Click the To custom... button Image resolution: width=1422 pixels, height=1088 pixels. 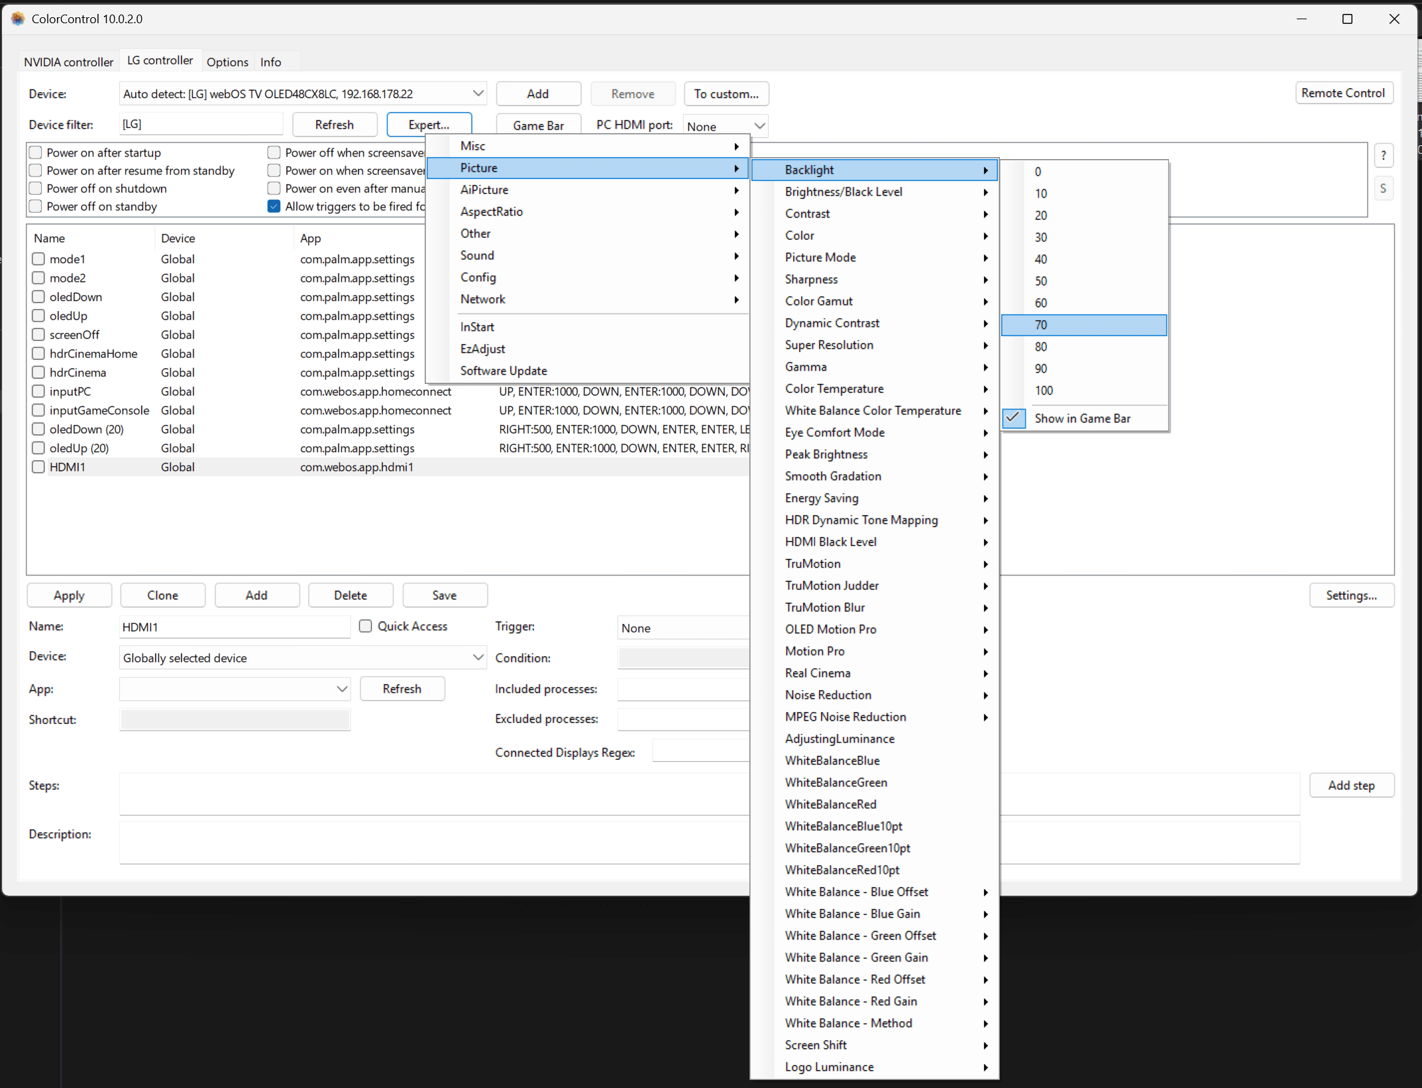[726, 93]
